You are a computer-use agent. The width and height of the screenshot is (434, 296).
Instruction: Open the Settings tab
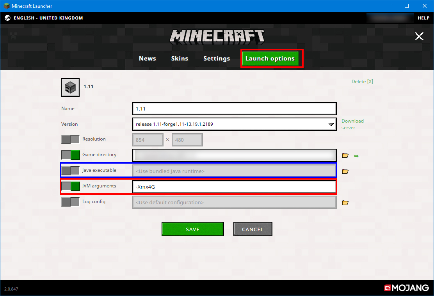click(217, 59)
